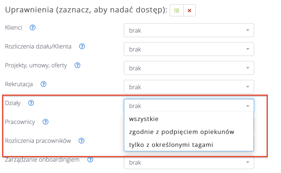Click the select all permissions checklist icon
281x173 pixels.
[176, 11]
